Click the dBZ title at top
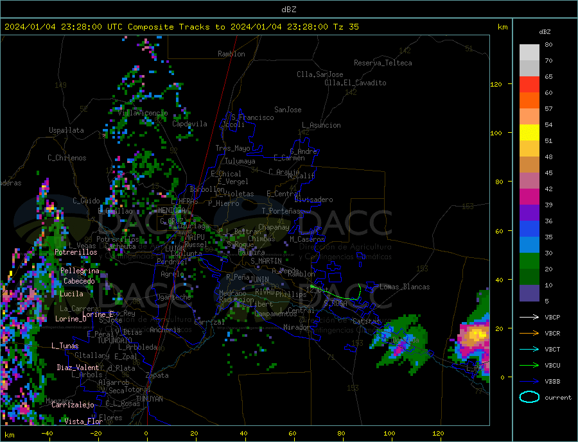578x442 pixels. [288, 10]
